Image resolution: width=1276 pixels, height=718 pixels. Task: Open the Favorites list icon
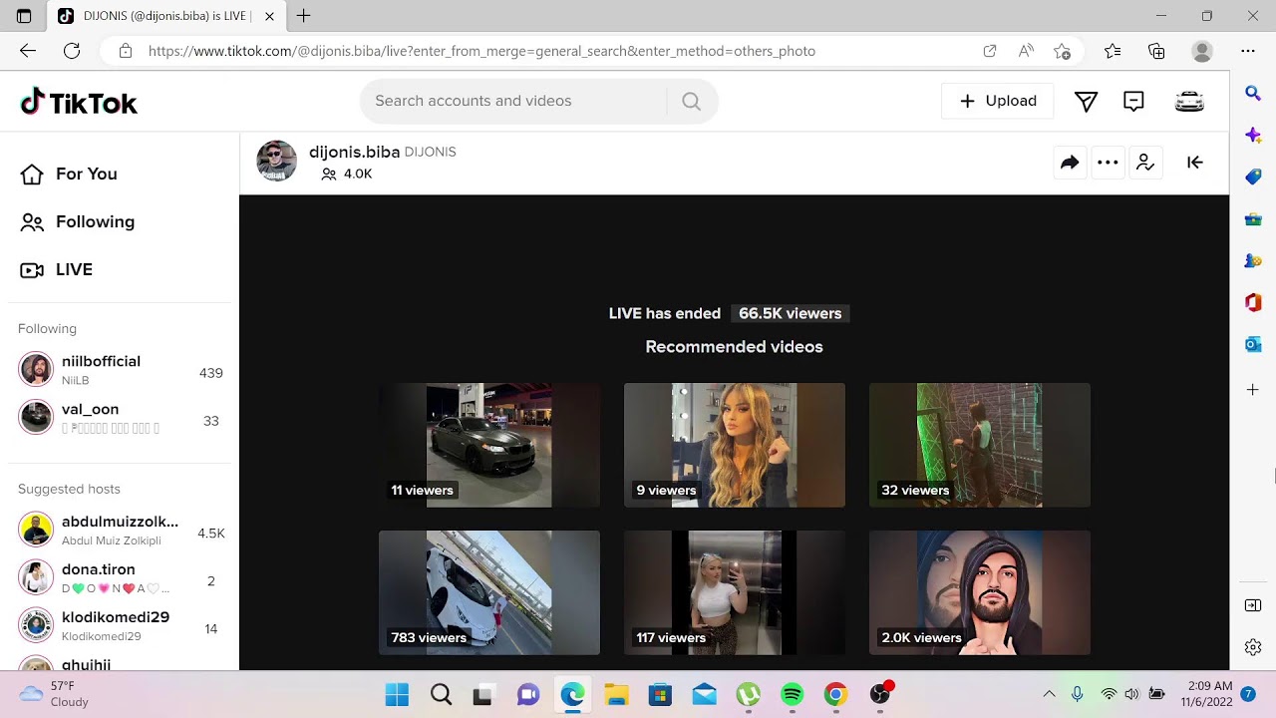click(x=1113, y=51)
